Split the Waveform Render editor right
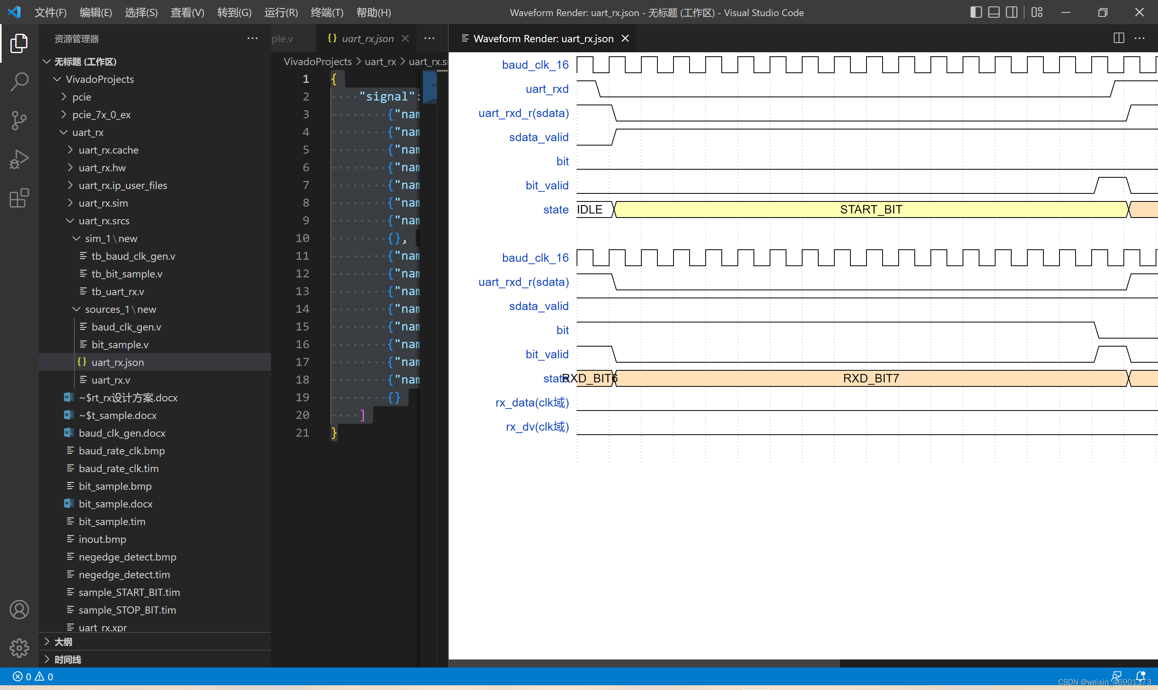The height and width of the screenshot is (690, 1158). coord(1119,38)
